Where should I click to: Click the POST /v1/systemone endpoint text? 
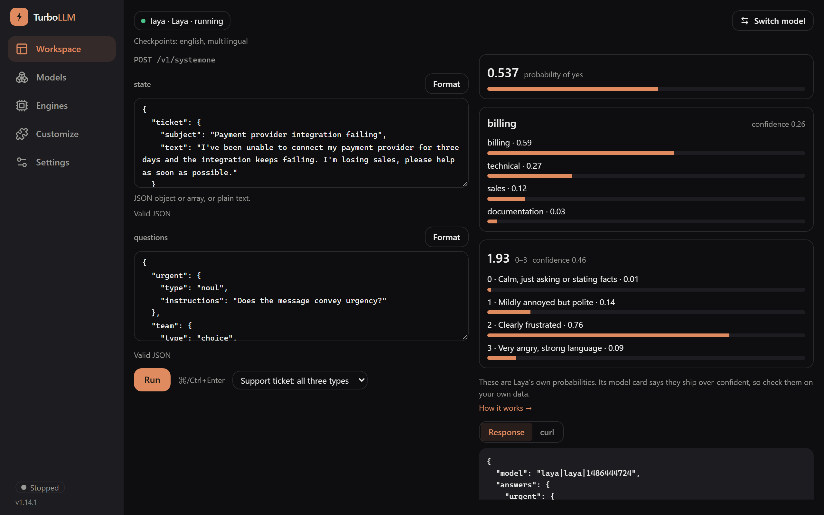coord(174,60)
